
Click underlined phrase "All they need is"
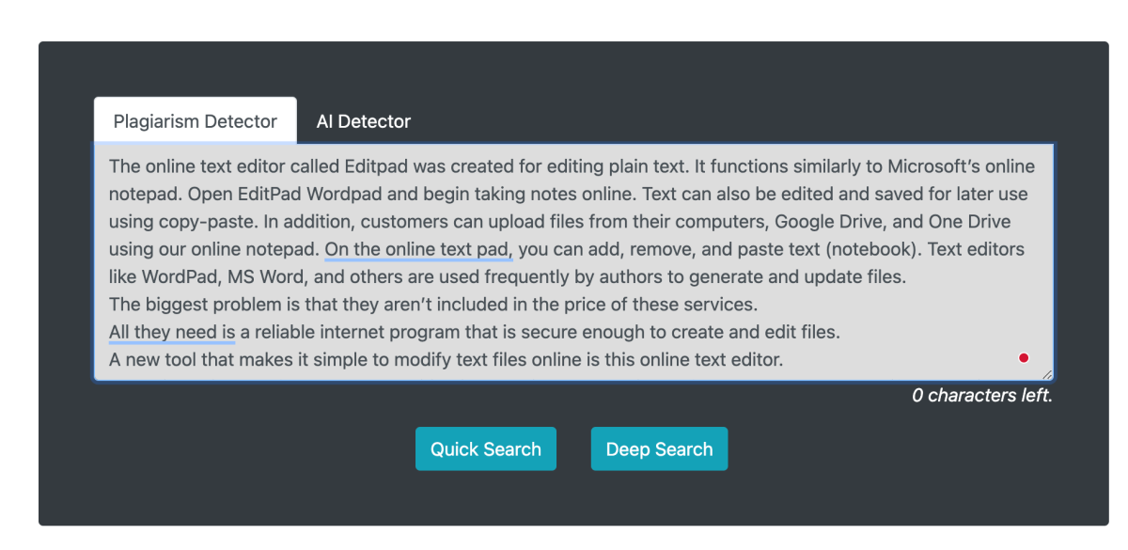pyautogui.click(x=172, y=332)
